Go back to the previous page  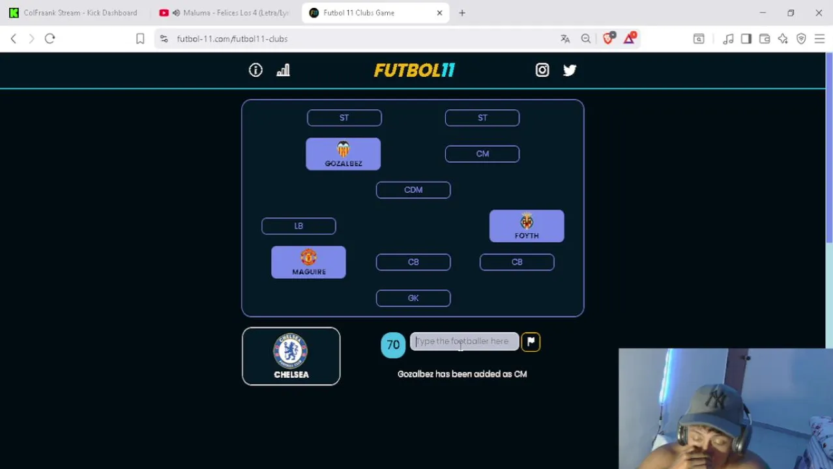pyautogui.click(x=13, y=38)
